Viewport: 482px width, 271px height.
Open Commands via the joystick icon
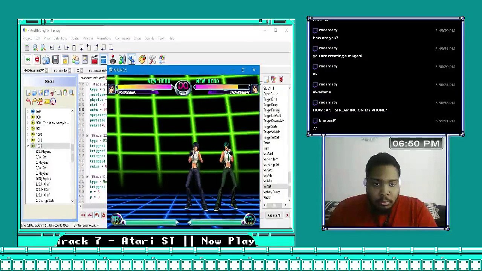point(113,59)
